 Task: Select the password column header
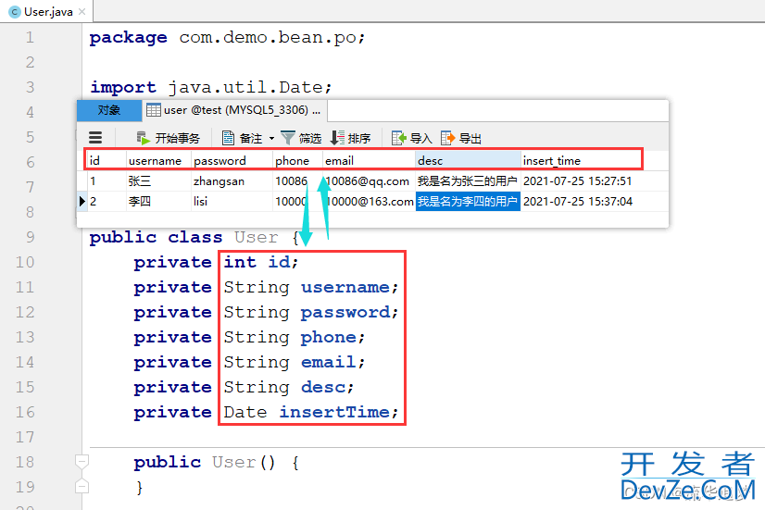coord(232,160)
